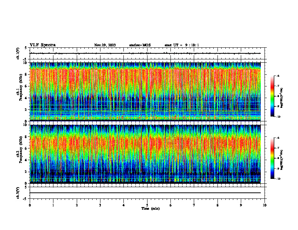Click the ch.2 rainbow color scale bar

point(272,158)
